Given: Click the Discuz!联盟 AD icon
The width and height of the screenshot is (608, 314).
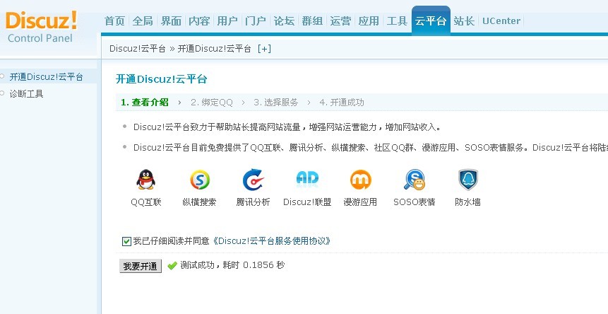Looking at the screenshot, I should (x=307, y=178).
